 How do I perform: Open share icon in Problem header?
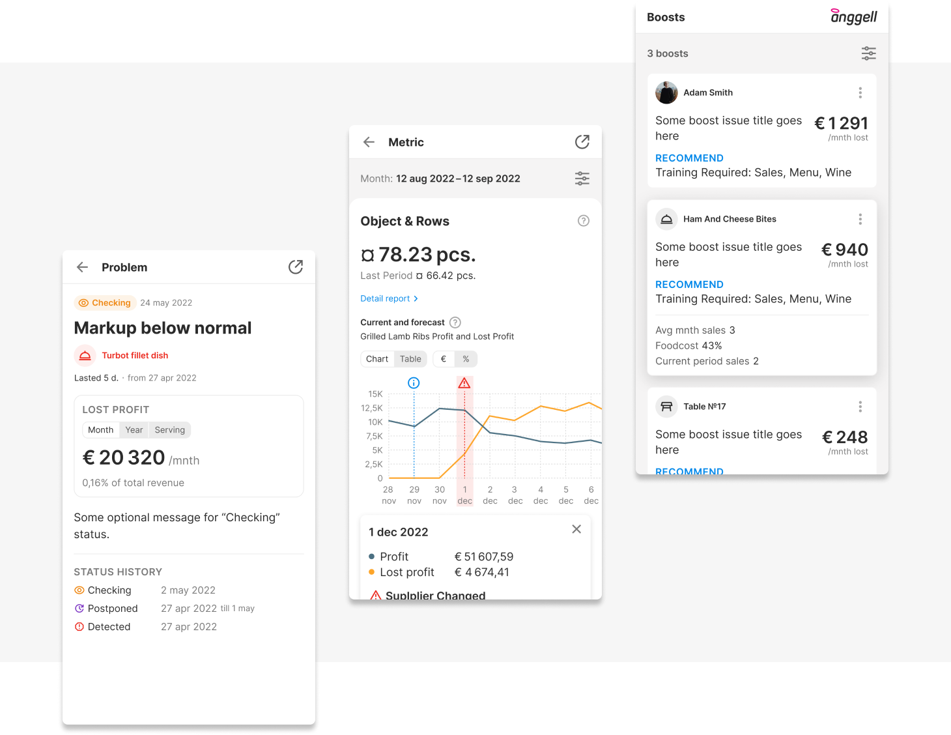[x=296, y=267]
